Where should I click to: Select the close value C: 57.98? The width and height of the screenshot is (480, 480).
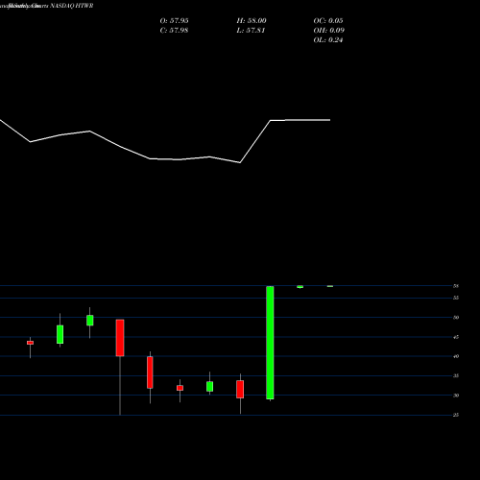[174, 30]
